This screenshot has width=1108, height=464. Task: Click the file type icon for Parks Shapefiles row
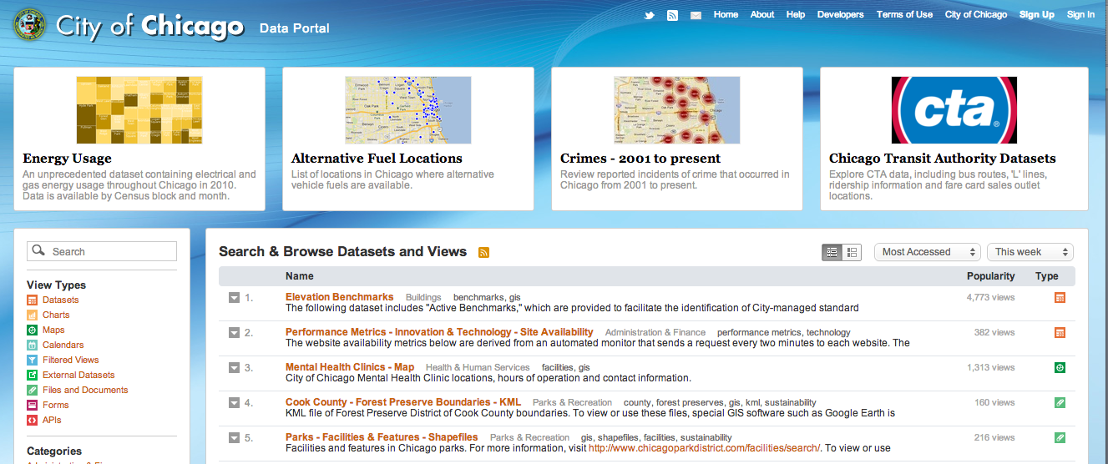tap(1060, 437)
